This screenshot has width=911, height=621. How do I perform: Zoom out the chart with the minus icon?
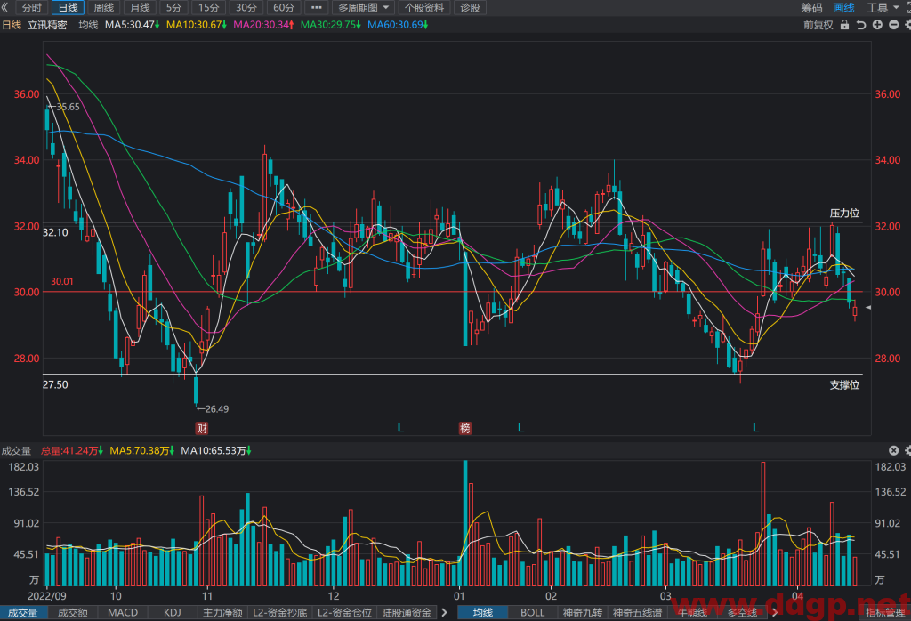point(893,25)
